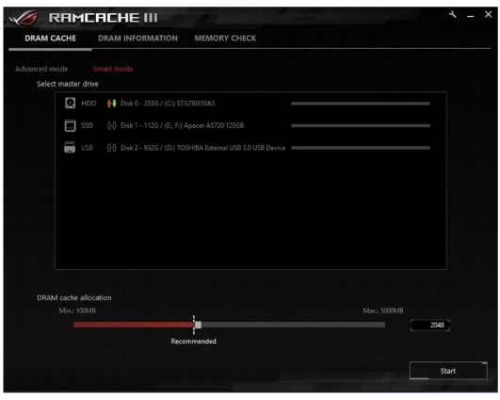Switch to Smart mode
Viewport: 500px width, 400px height.
tap(113, 69)
